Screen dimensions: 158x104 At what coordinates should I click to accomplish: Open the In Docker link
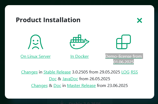tap(80, 56)
